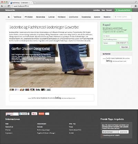Open the browser menu icon beside the star
This screenshot has width=138, height=144.
pyautogui.click(x=136, y=6)
